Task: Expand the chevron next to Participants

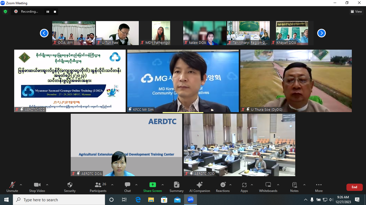Action: [x=112, y=185]
